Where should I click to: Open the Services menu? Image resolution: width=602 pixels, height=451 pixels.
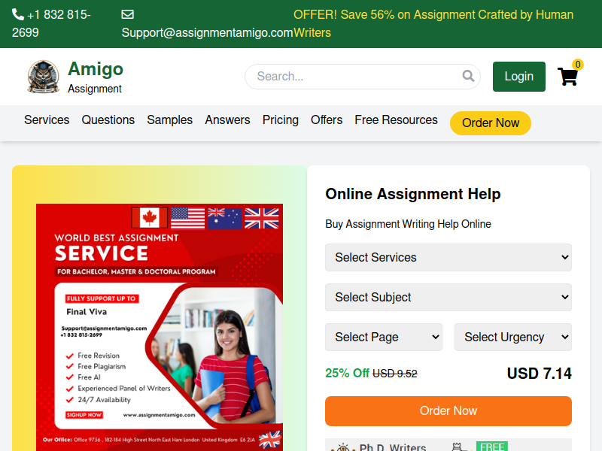click(x=47, y=120)
